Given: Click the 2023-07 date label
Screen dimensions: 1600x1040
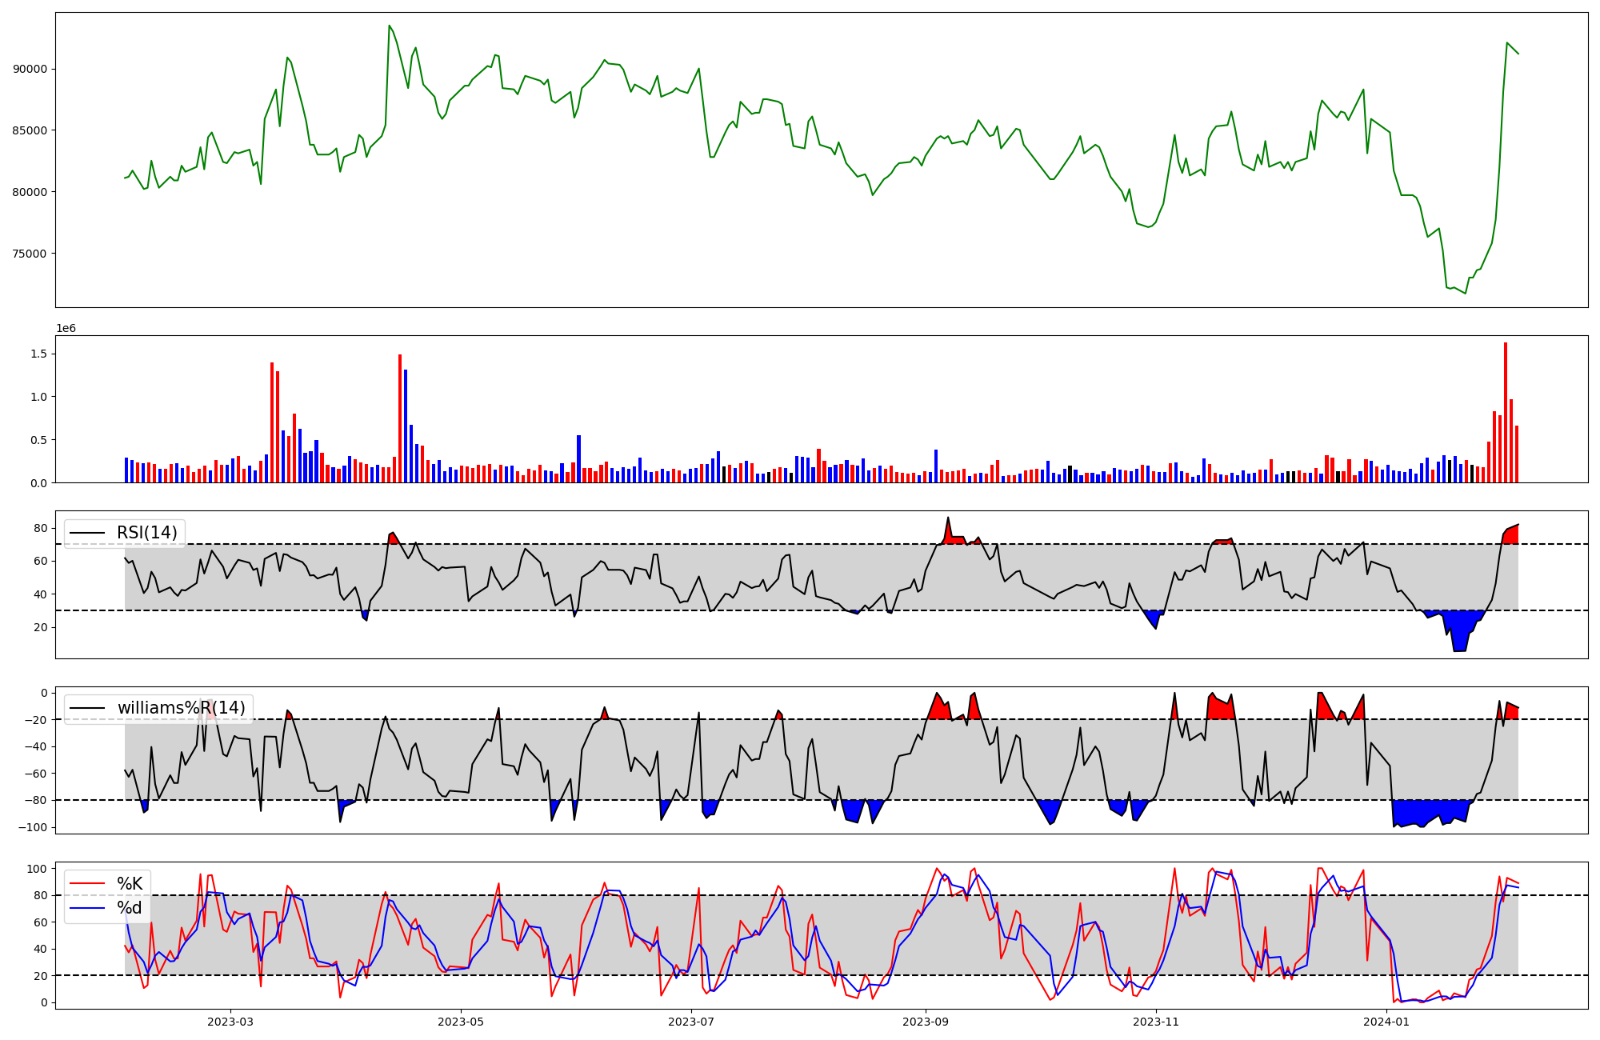Looking at the screenshot, I should (691, 1022).
